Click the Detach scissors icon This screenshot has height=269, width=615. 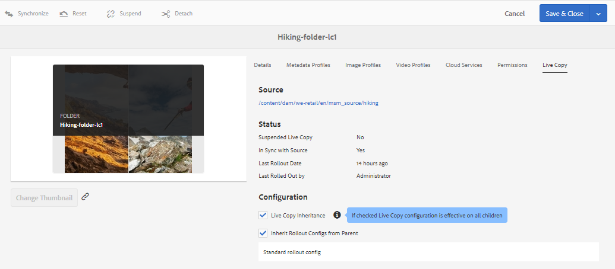[x=166, y=14]
